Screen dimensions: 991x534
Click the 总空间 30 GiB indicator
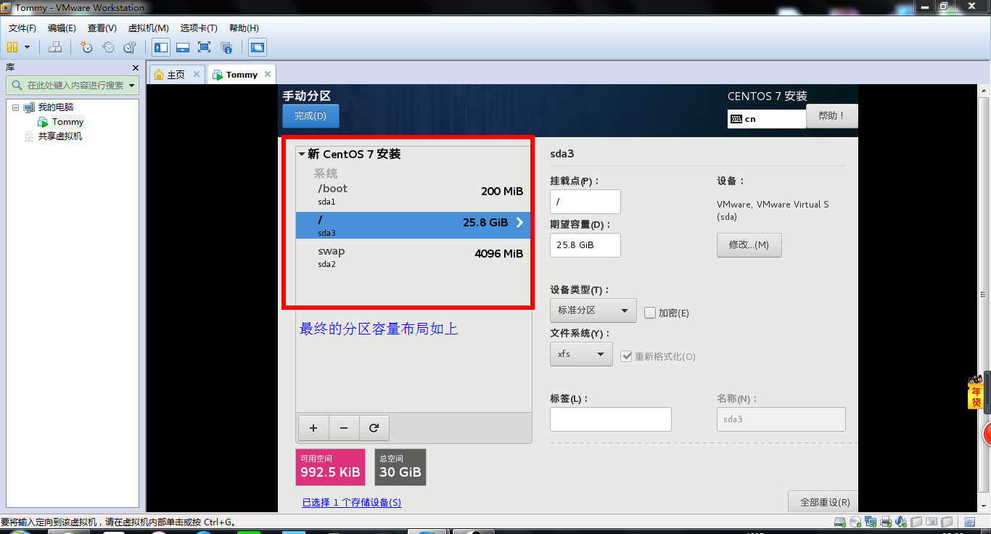(x=400, y=467)
